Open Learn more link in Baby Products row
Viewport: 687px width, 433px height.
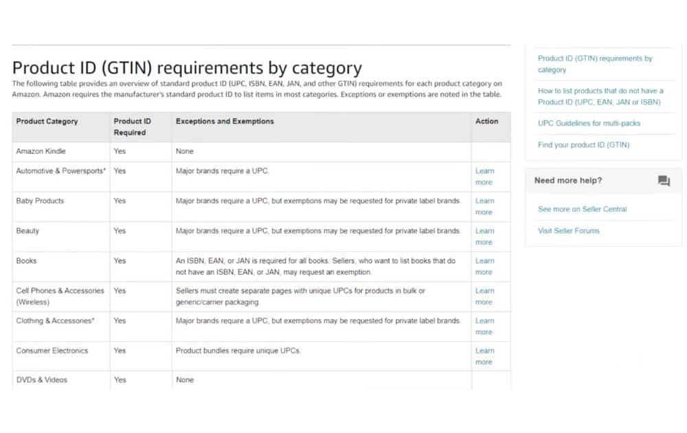(x=484, y=206)
